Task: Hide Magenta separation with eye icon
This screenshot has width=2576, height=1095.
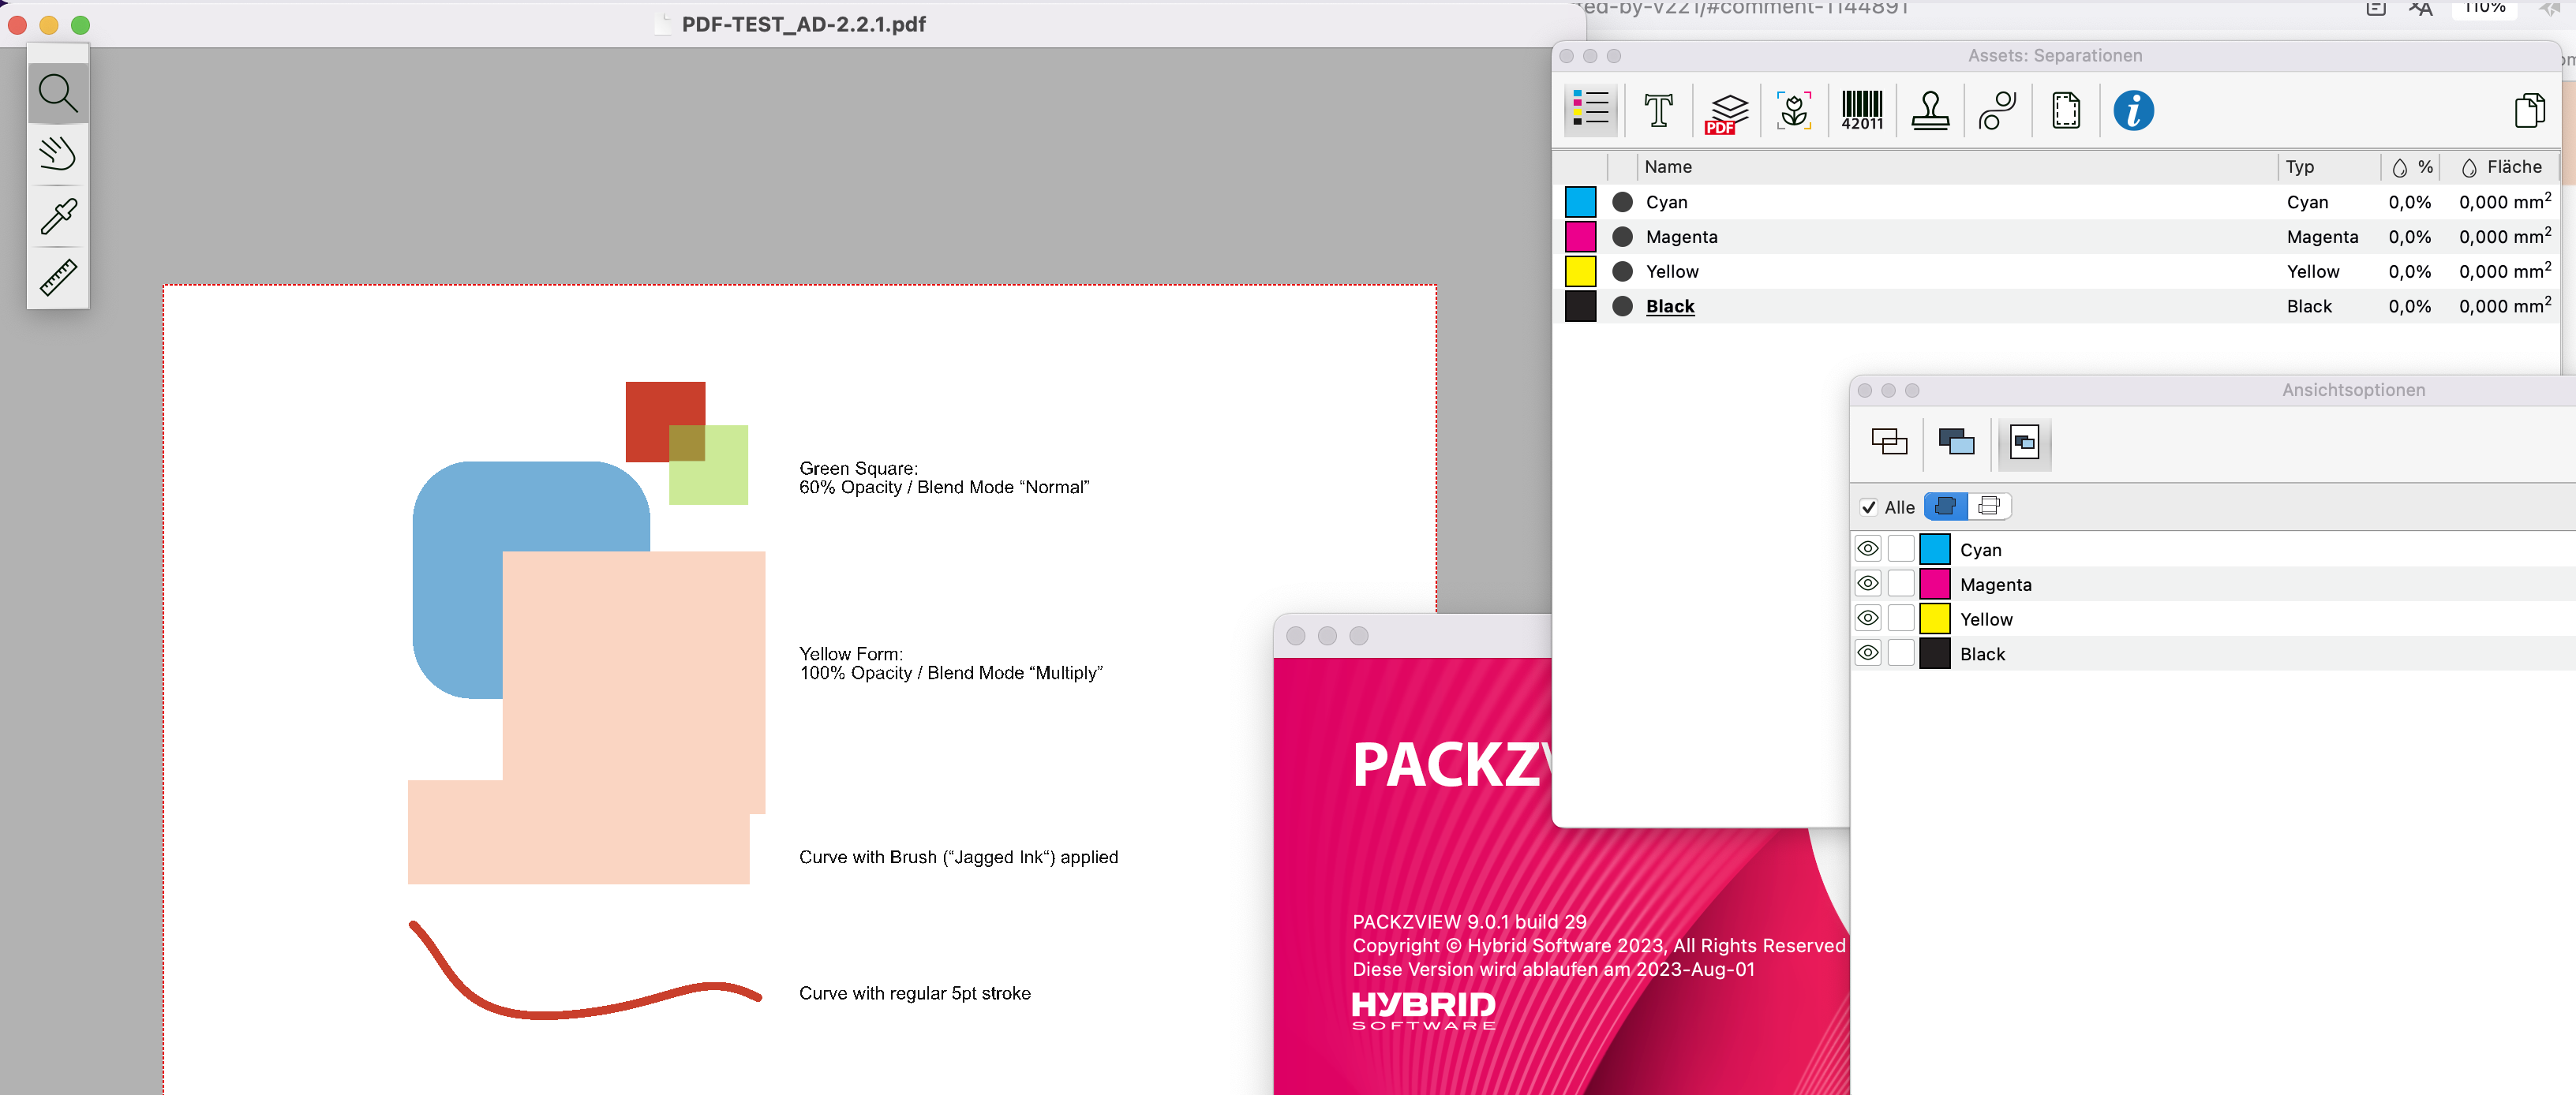Action: [x=1867, y=584]
